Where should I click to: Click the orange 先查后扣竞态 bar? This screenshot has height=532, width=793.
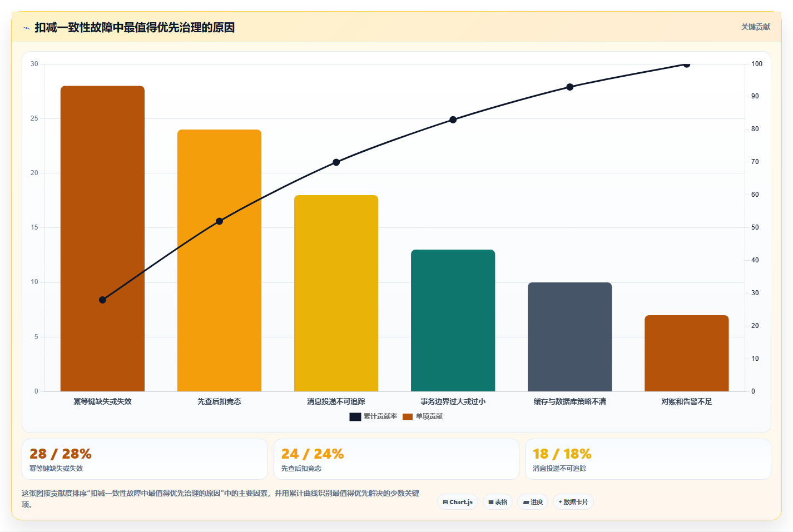(x=219, y=260)
